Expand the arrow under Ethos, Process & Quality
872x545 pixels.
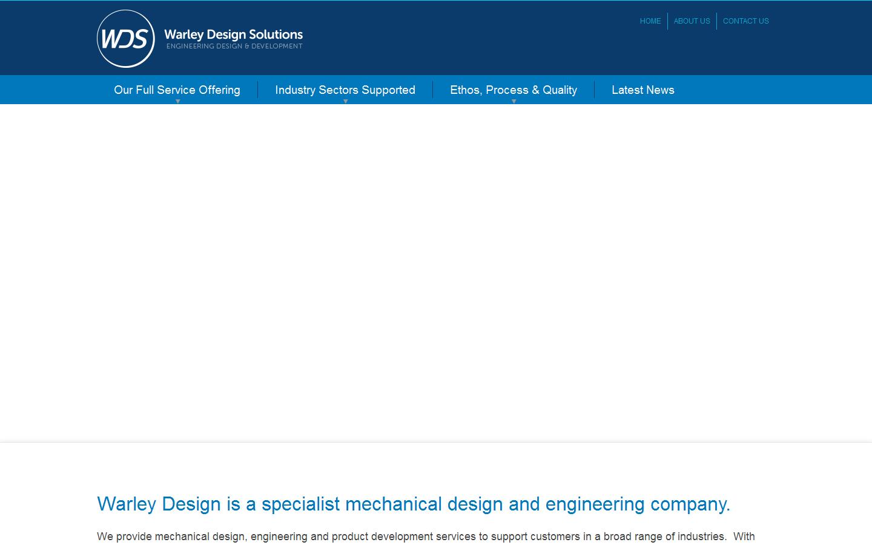[514, 102]
